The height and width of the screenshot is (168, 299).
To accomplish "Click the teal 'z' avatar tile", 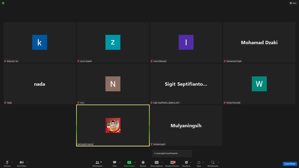I will [x=113, y=42].
